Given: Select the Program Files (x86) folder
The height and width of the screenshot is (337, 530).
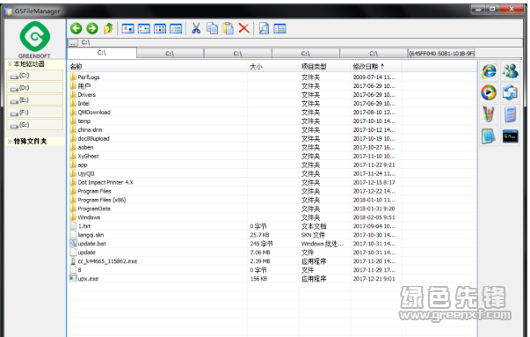Looking at the screenshot, I should click(101, 200).
